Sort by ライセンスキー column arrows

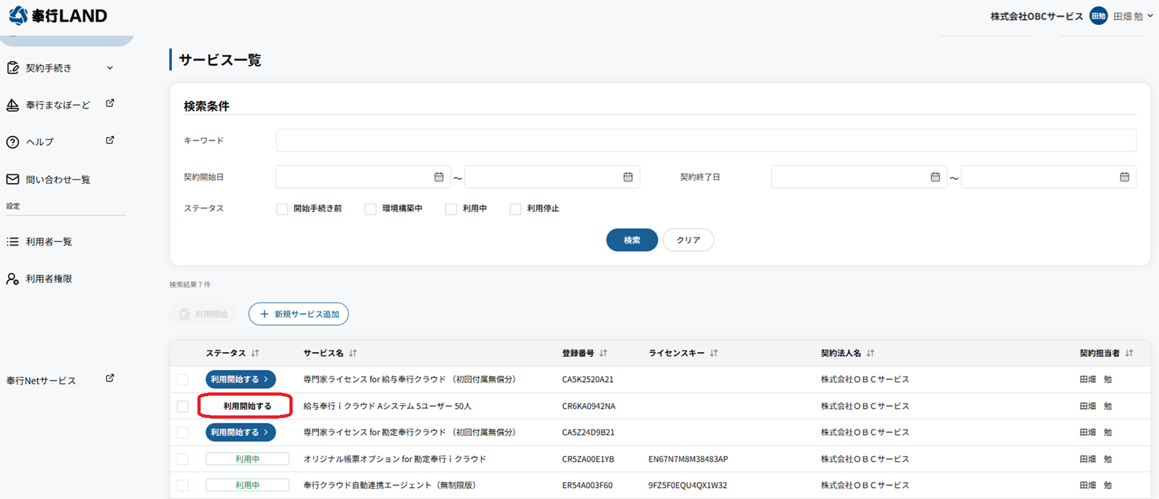(714, 353)
